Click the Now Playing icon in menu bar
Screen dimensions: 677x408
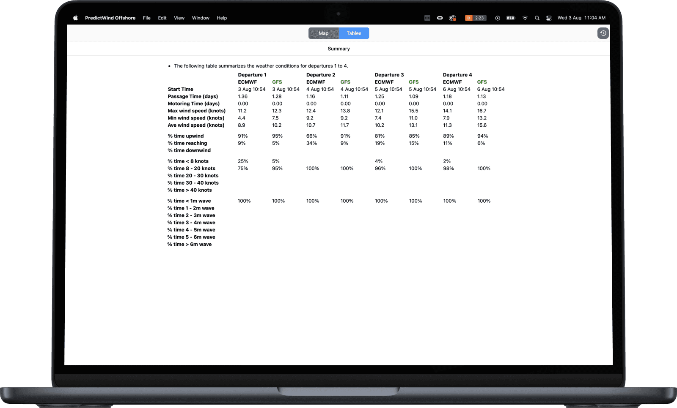pyautogui.click(x=498, y=18)
